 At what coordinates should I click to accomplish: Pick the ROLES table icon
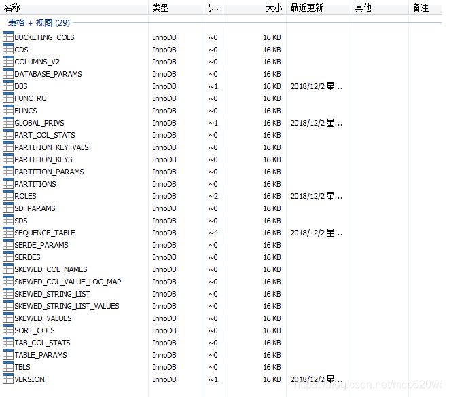click(8, 196)
